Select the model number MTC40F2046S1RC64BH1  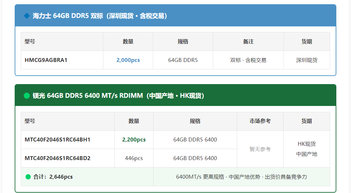pos(57,140)
